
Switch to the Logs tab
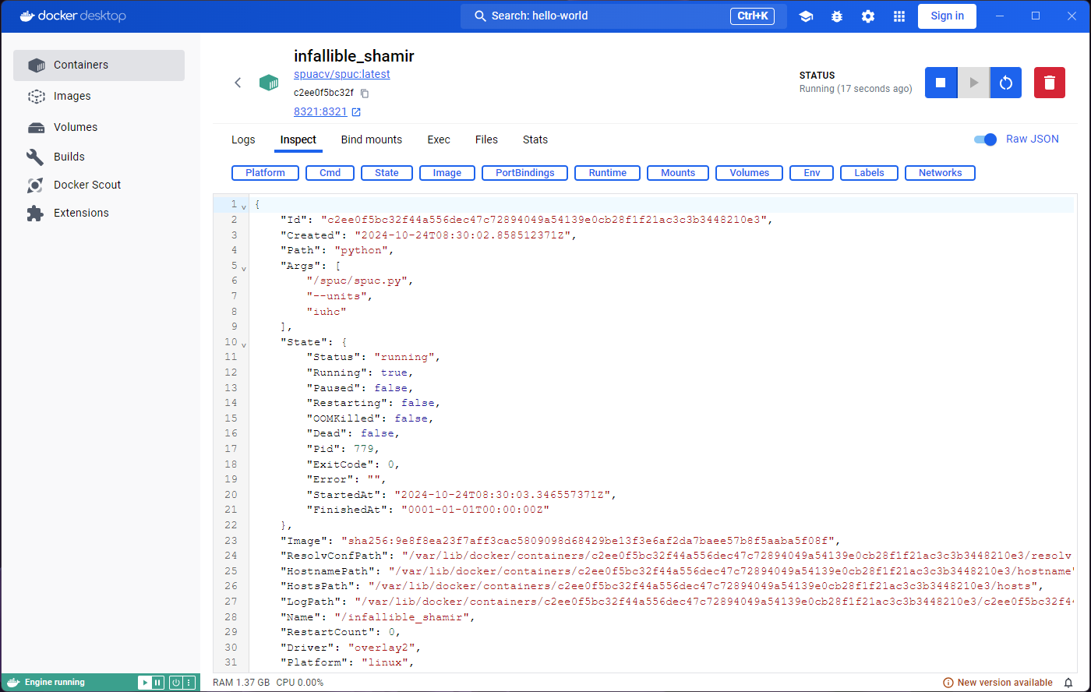coord(243,140)
